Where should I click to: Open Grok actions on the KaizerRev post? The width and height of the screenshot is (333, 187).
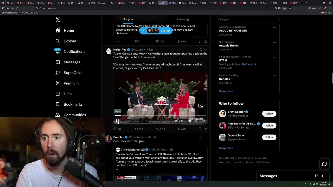coord(201,50)
